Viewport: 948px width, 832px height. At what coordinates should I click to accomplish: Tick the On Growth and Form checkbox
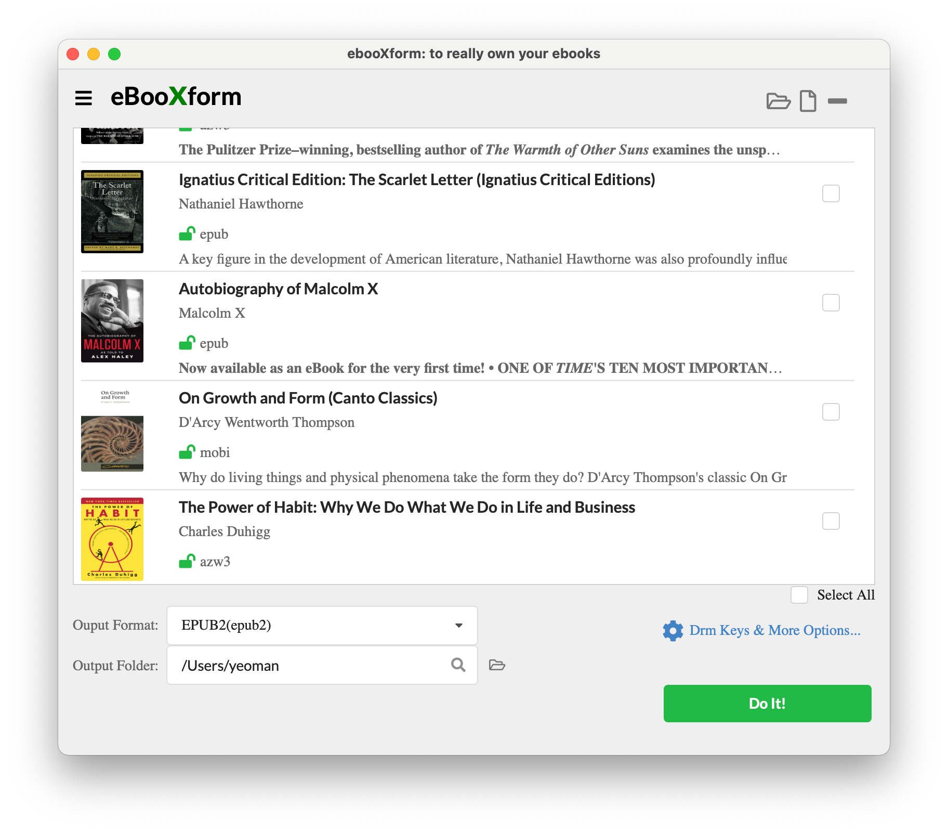831,412
